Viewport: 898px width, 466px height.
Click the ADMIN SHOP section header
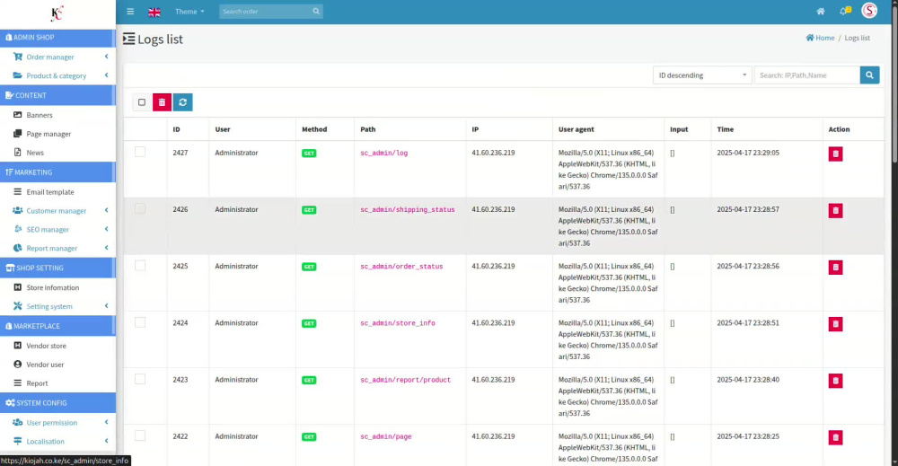[57, 37]
